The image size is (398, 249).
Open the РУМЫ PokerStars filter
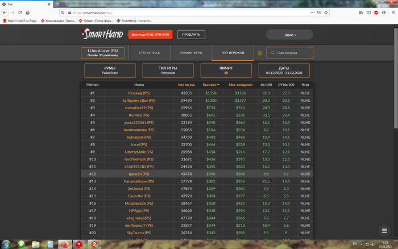click(110, 70)
